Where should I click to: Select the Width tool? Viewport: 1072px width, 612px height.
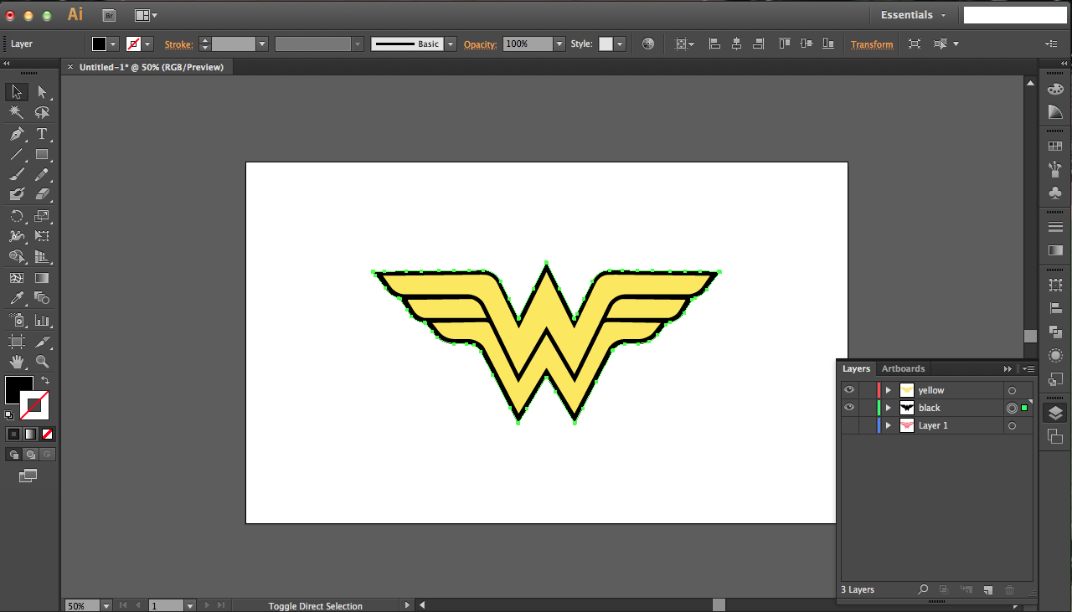(x=17, y=236)
